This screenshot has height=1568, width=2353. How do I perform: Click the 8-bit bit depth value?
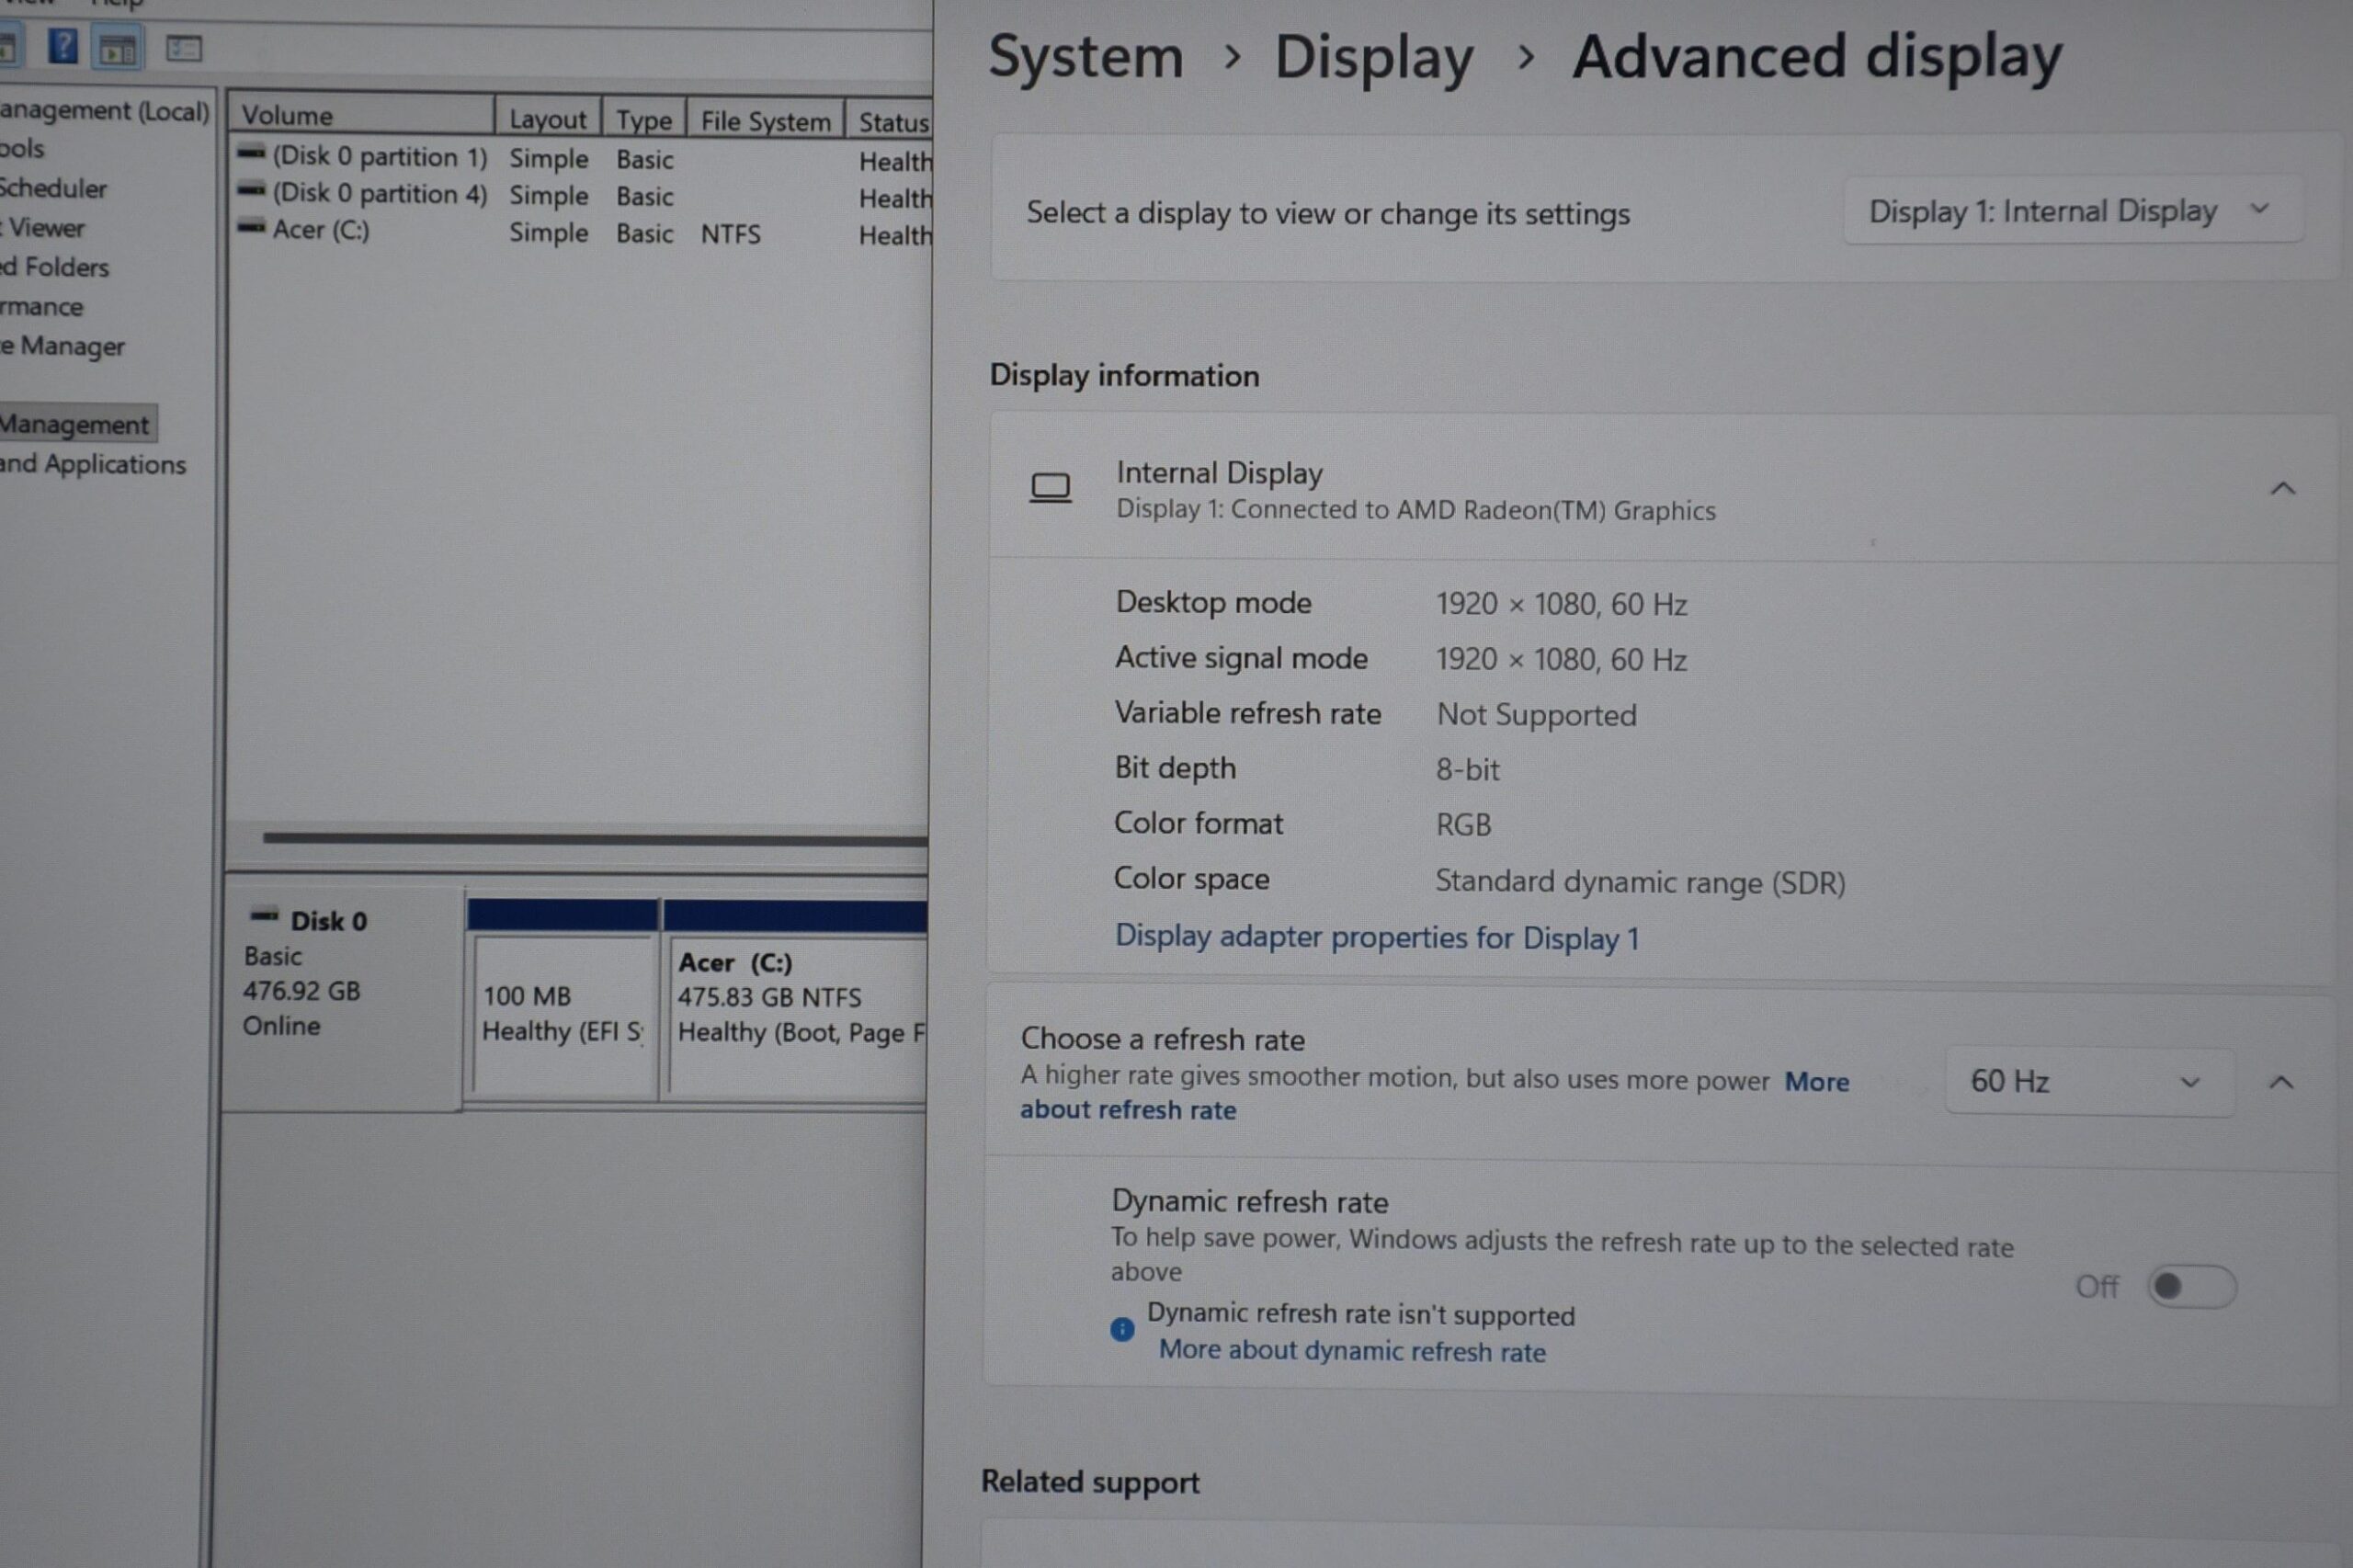tap(1467, 770)
